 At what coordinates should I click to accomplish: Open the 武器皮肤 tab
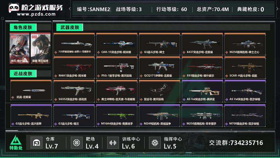pos(70,27)
